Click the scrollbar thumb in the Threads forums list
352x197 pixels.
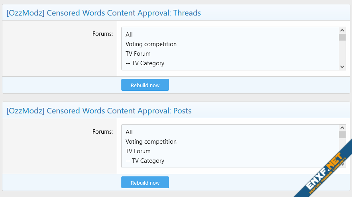coord(342,37)
